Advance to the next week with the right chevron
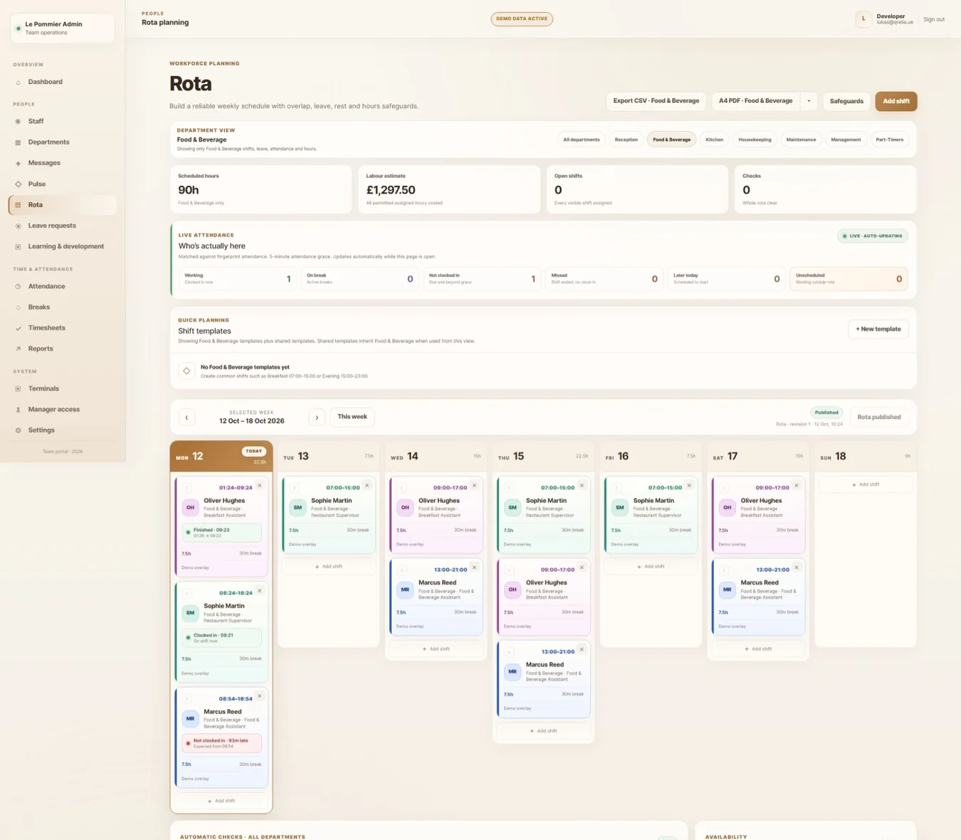 (x=317, y=418)
